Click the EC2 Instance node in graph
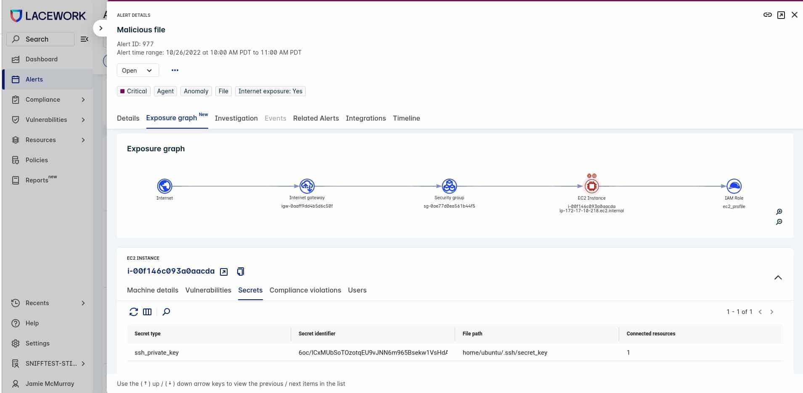 click(x=591, y=186)
